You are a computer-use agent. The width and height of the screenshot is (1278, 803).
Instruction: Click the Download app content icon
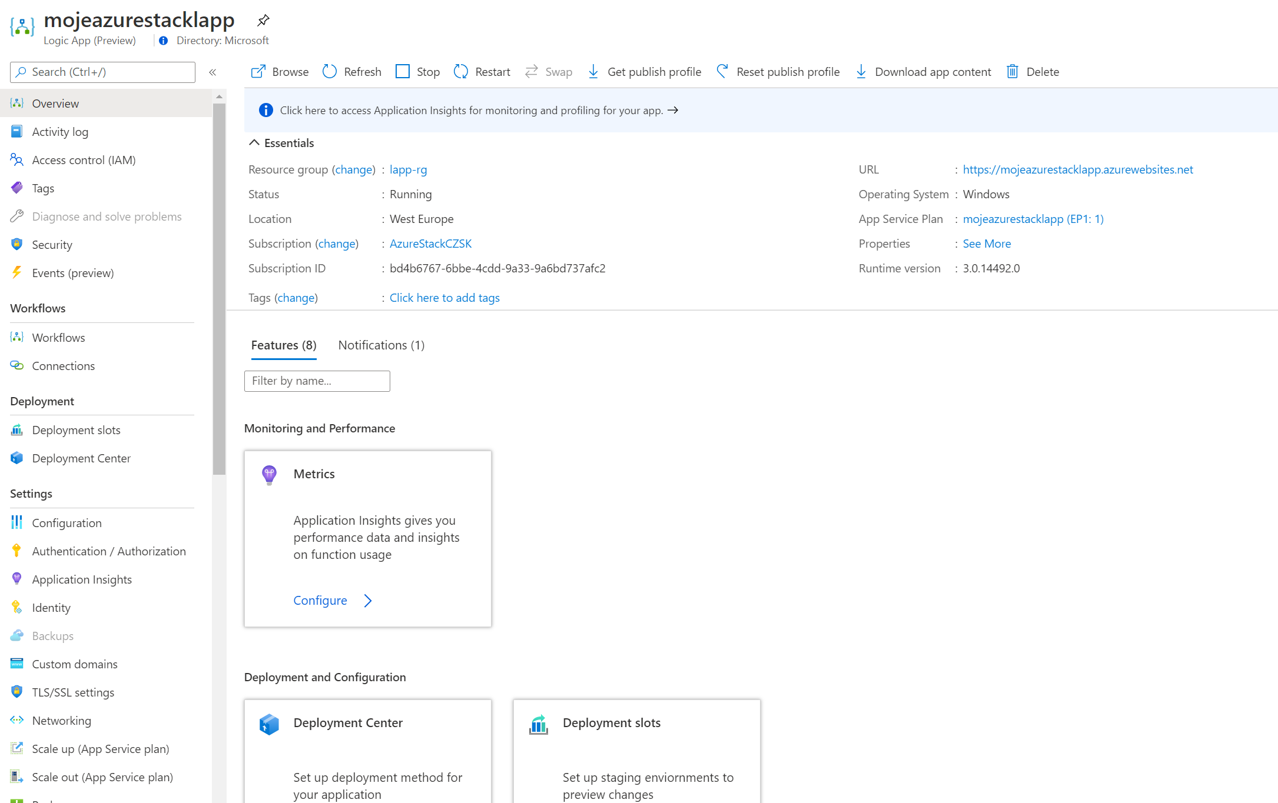[861, 72]
